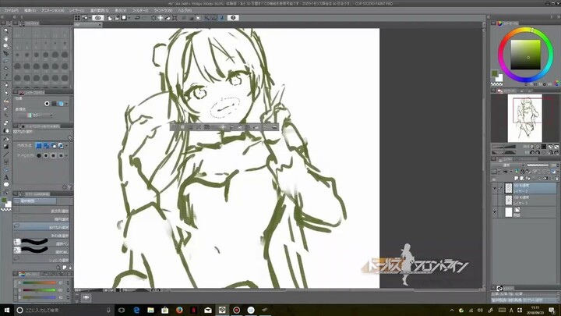
Task: Select first selection creation mode (new selection)
Action: (39, 145)
